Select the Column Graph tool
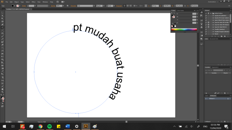 [x=2, y=80]
